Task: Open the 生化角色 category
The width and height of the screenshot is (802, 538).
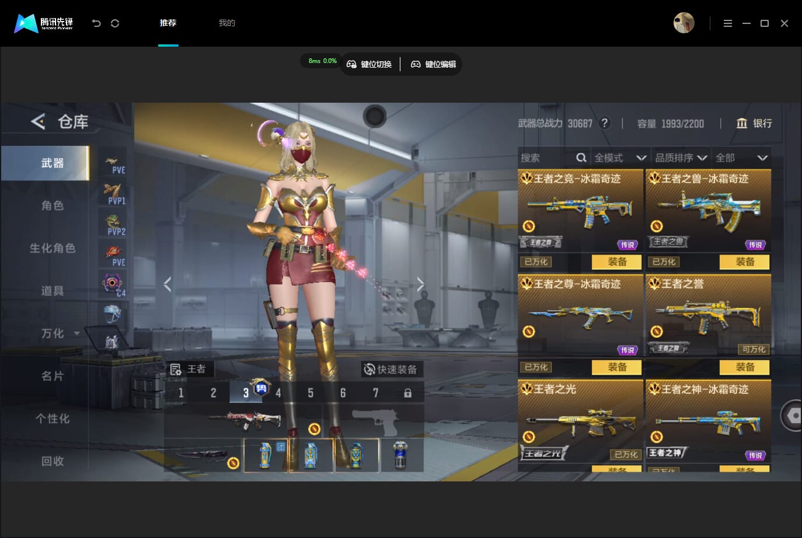Action: click(52, 248)
